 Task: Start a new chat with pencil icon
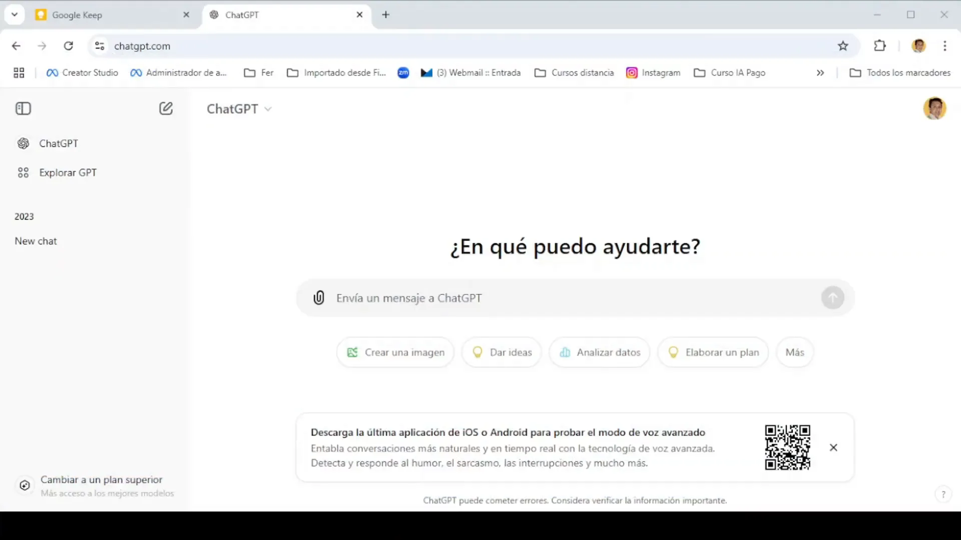(x=166, y=108)
